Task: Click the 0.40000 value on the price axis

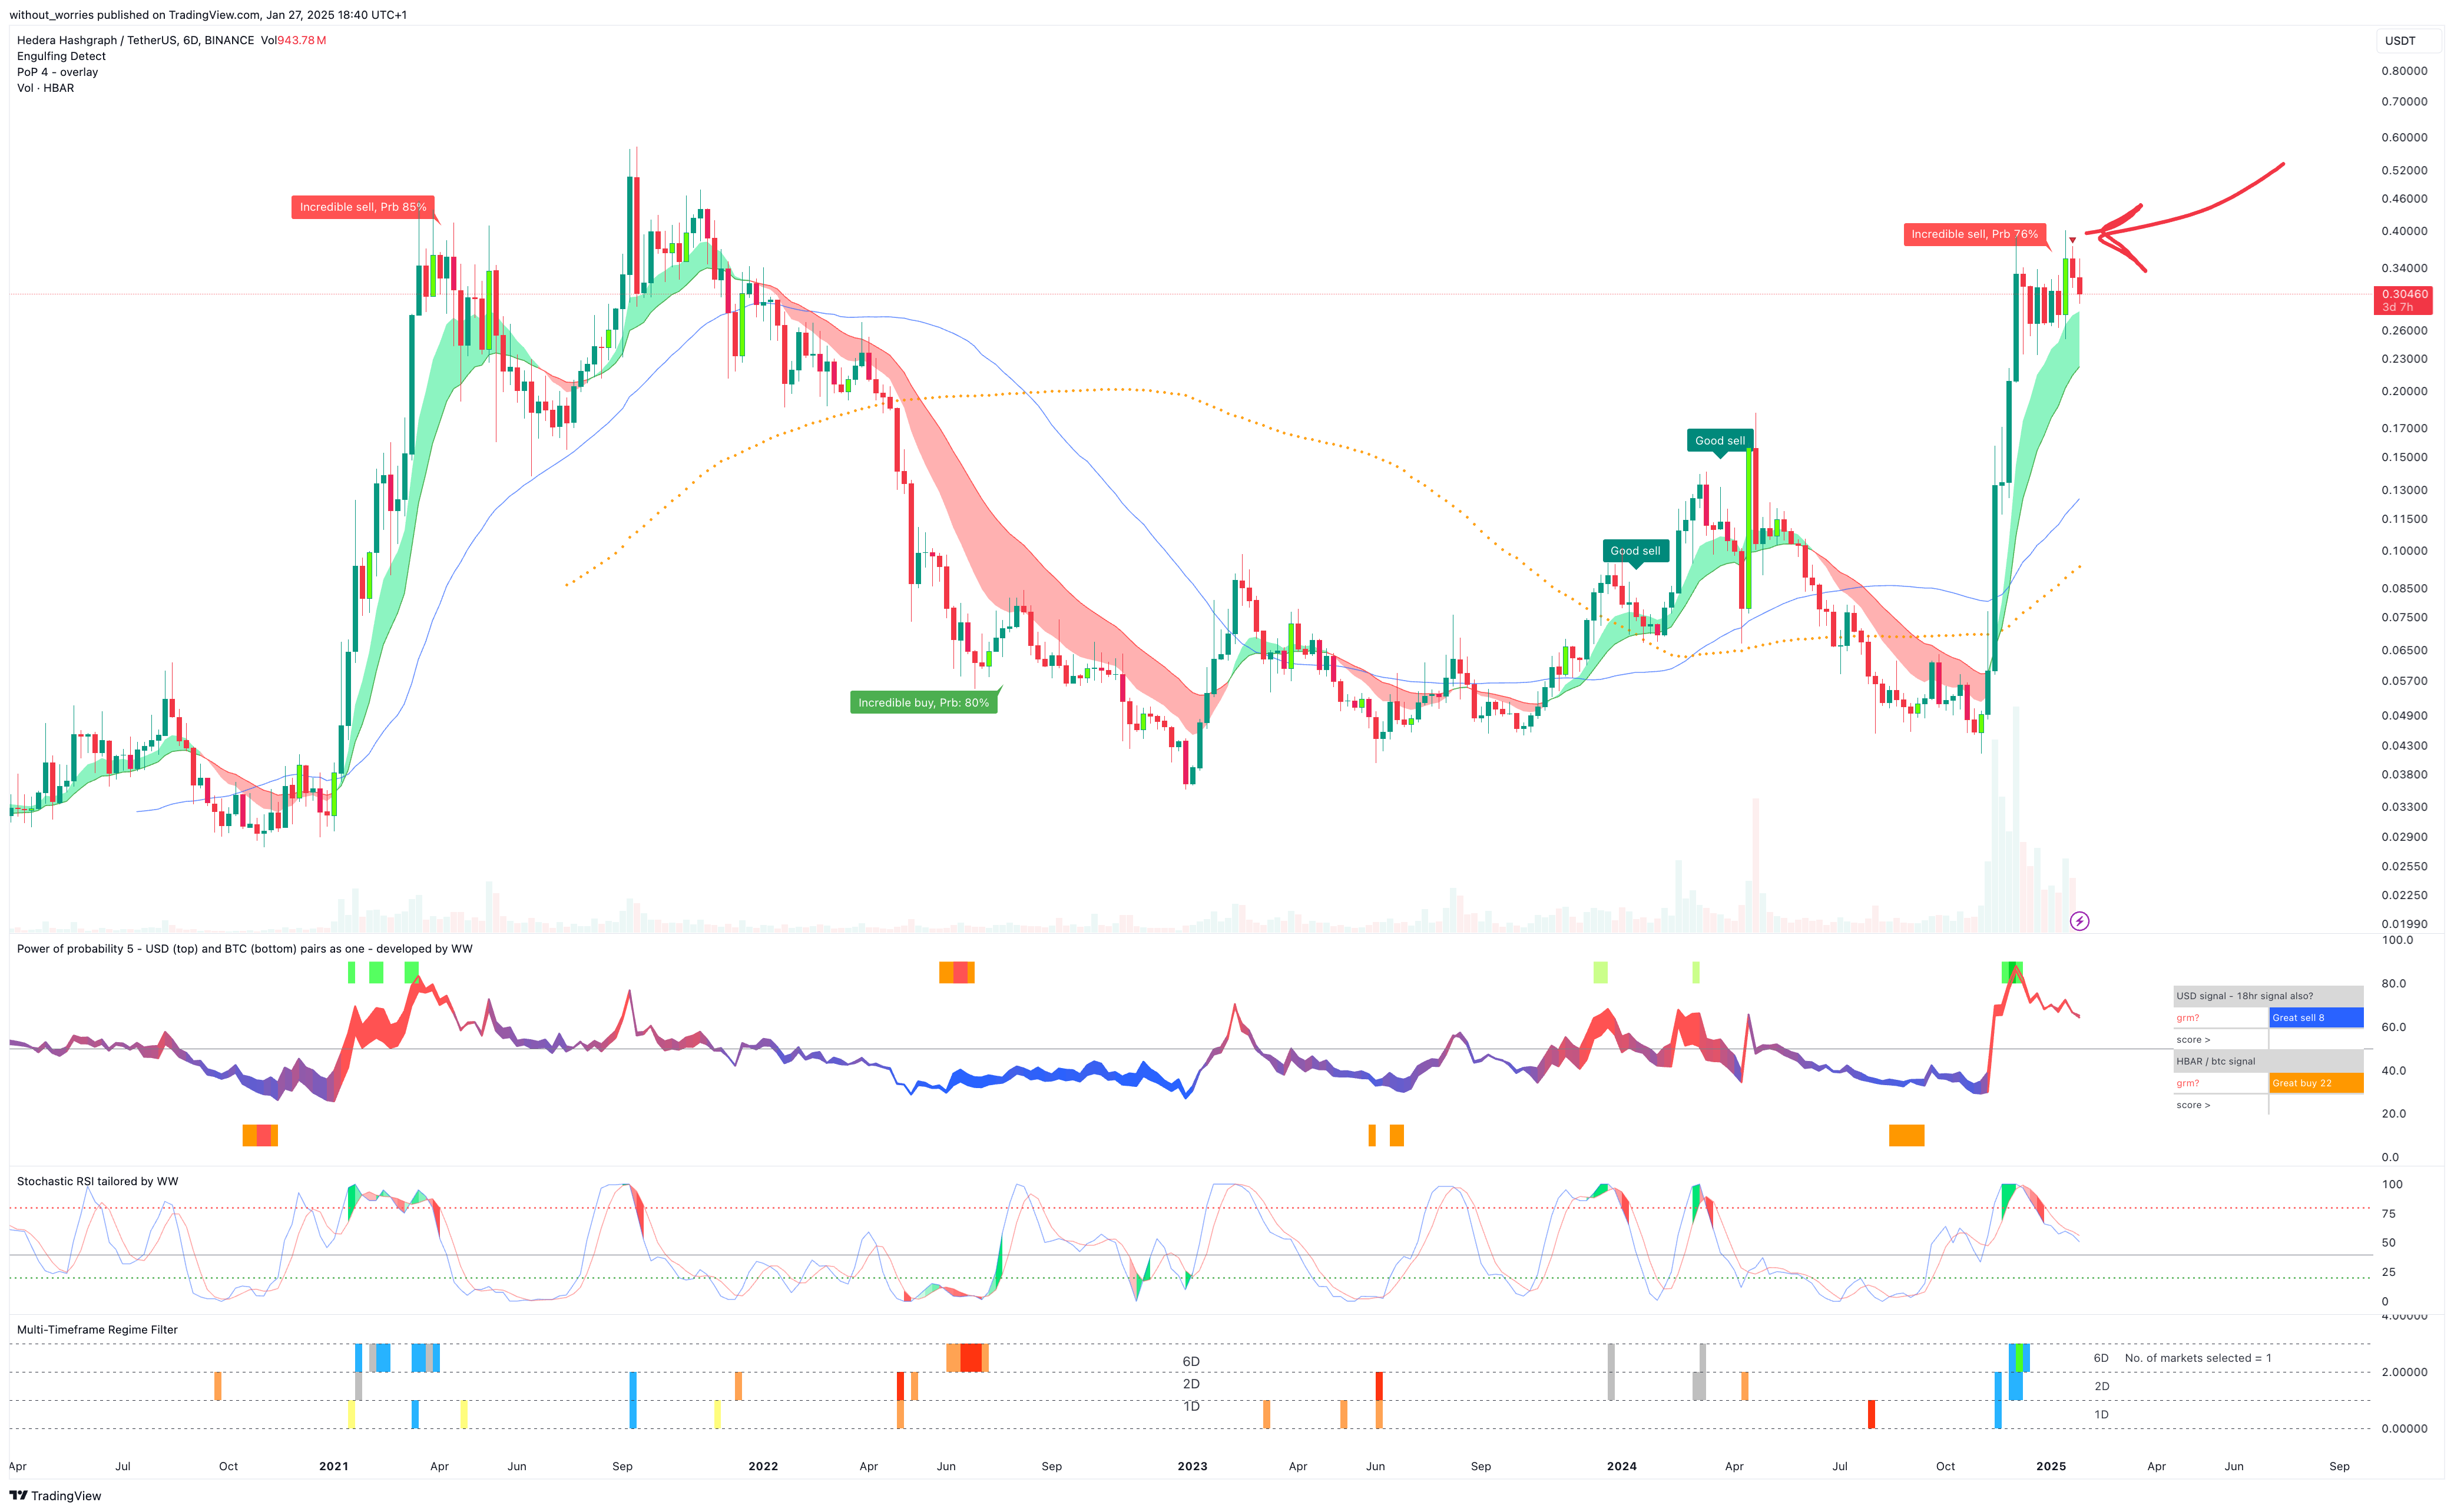Action: pyautogui.click(x=2404, y=231)
